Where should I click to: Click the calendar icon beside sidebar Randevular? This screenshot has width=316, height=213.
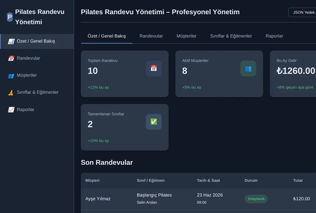(11, 58)
